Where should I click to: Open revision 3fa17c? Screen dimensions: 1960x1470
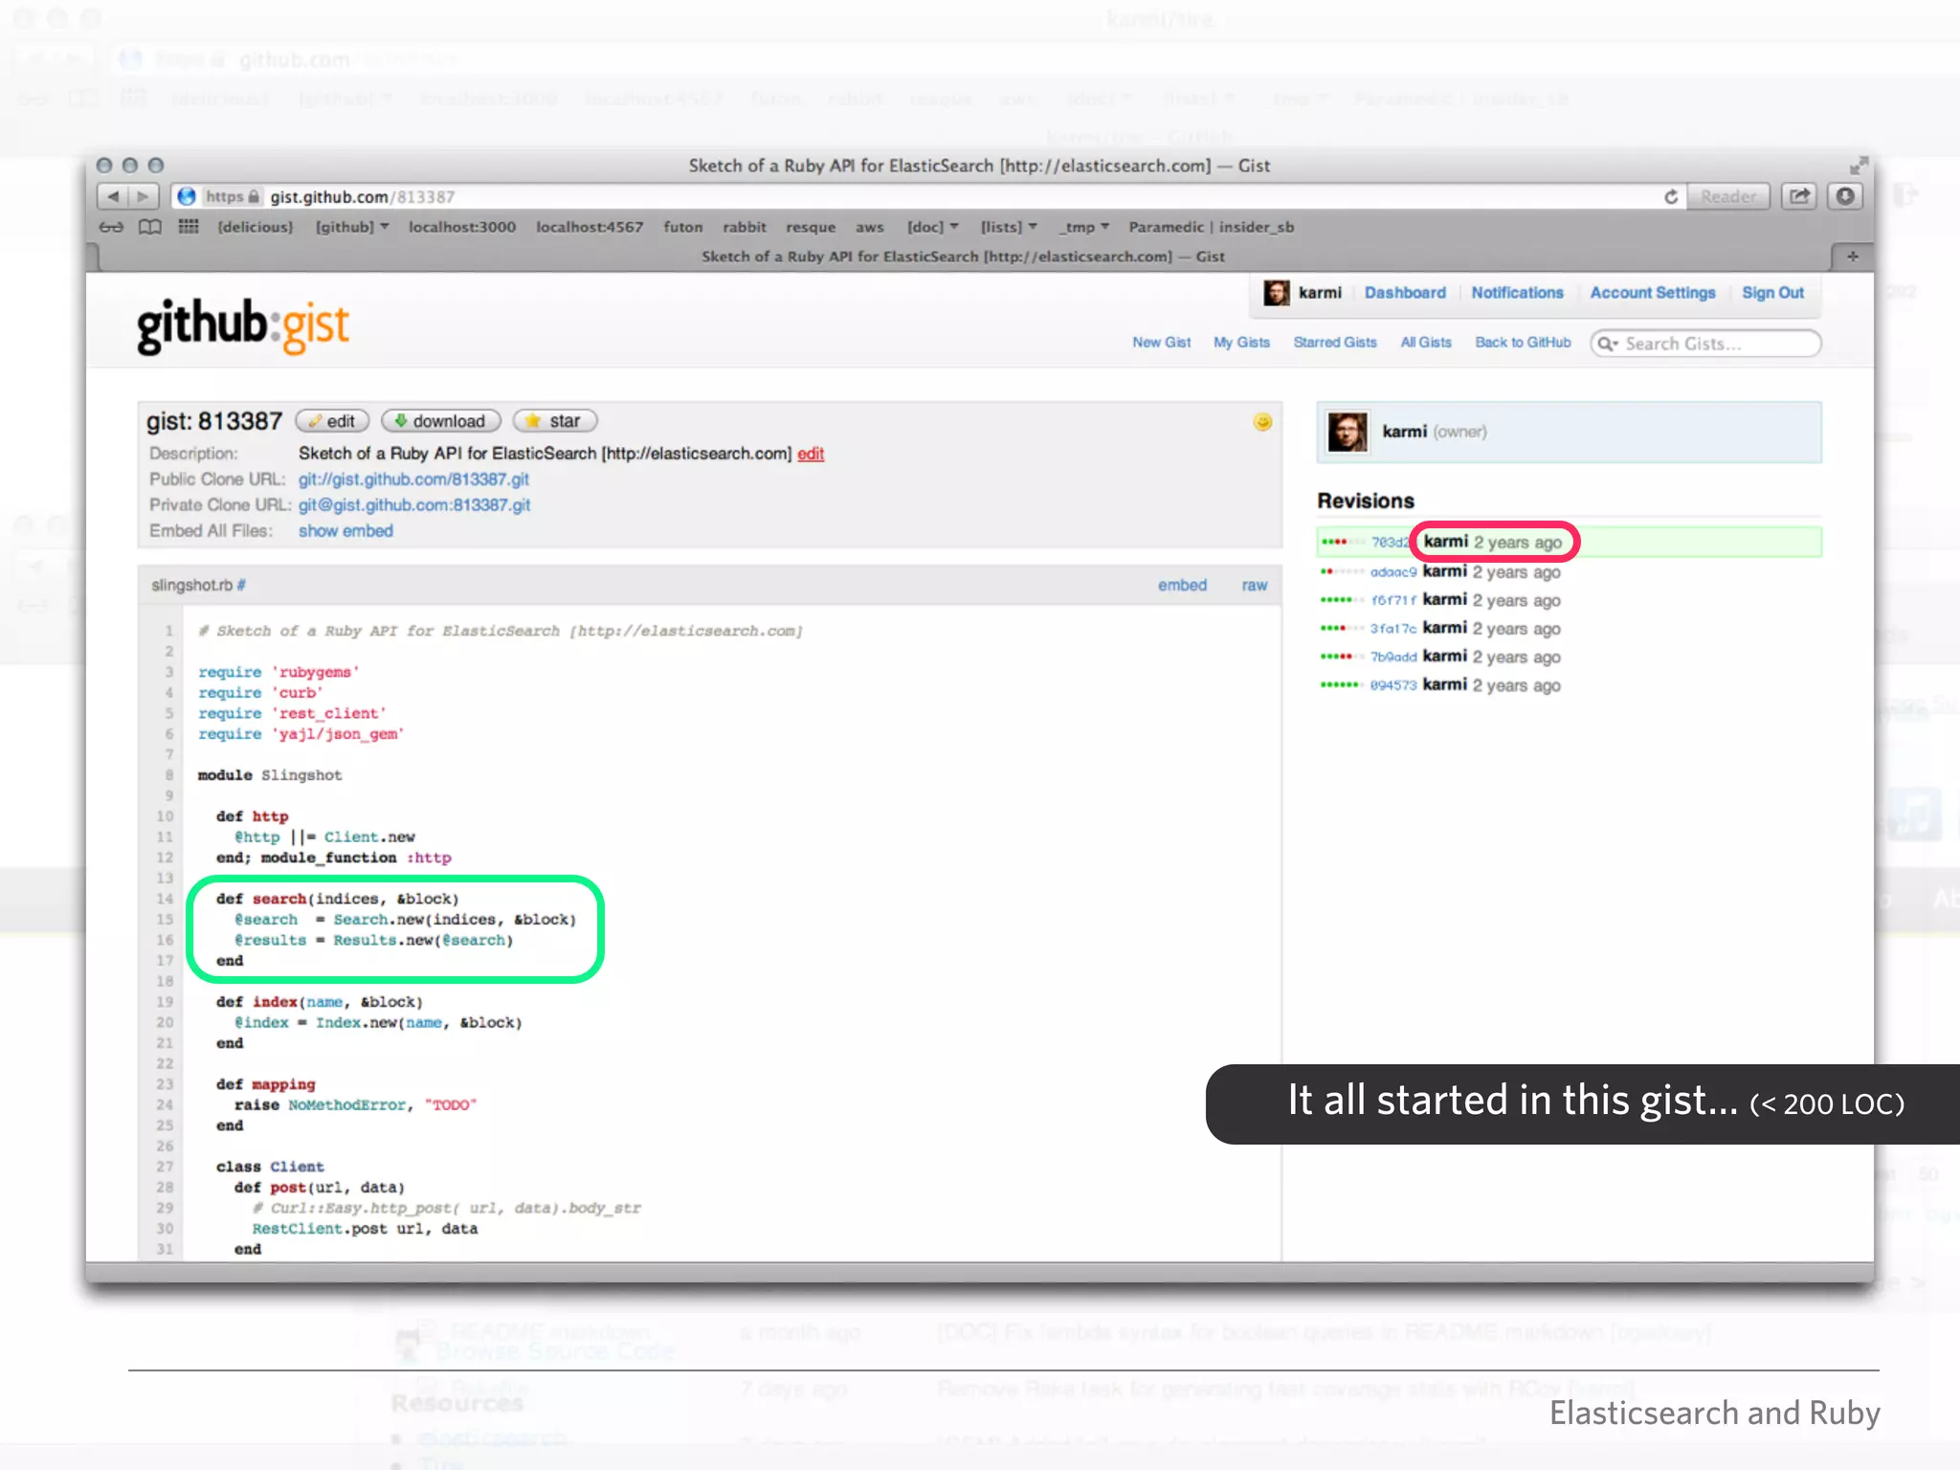(x=1392, y=629)
